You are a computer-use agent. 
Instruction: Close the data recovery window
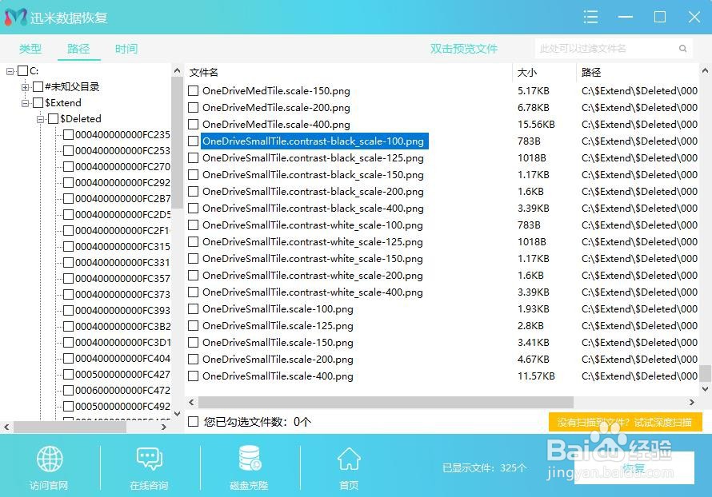coord(694,18)
